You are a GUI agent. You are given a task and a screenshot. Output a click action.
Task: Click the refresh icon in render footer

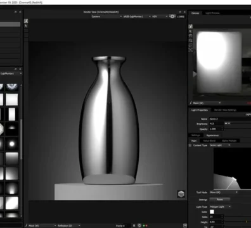[139, 225]
